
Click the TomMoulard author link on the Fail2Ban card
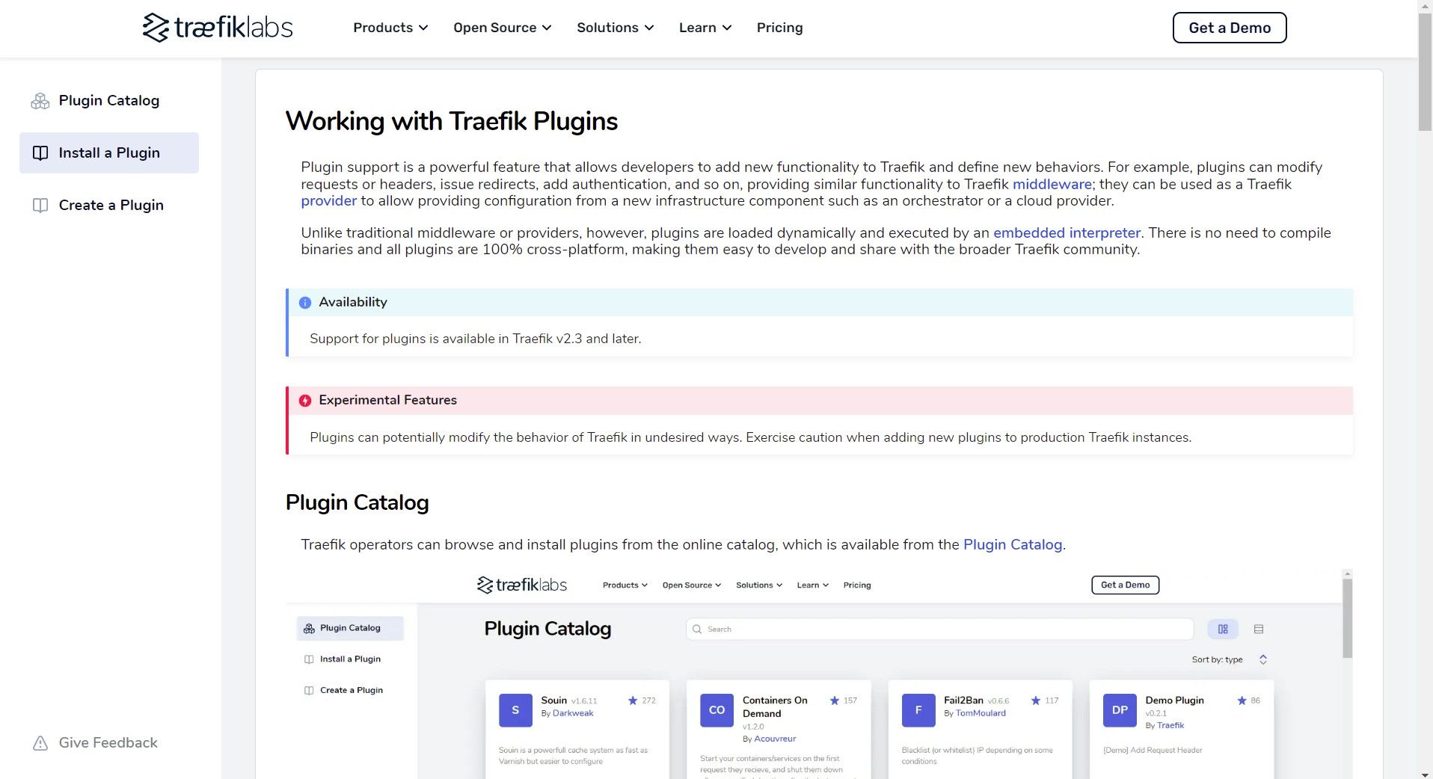[981, 713]
